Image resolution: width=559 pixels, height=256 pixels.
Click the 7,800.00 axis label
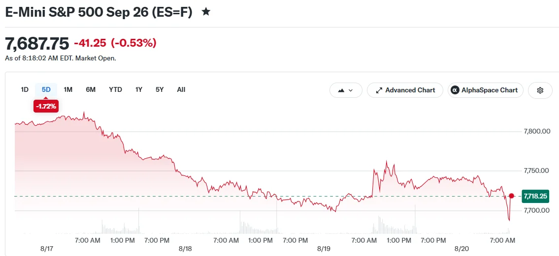[x=537, y=132]
